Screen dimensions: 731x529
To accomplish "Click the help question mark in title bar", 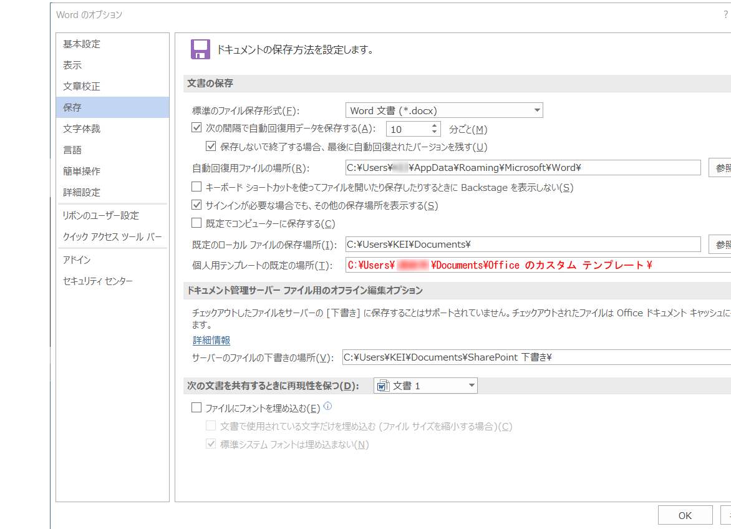I will point(725,14).
